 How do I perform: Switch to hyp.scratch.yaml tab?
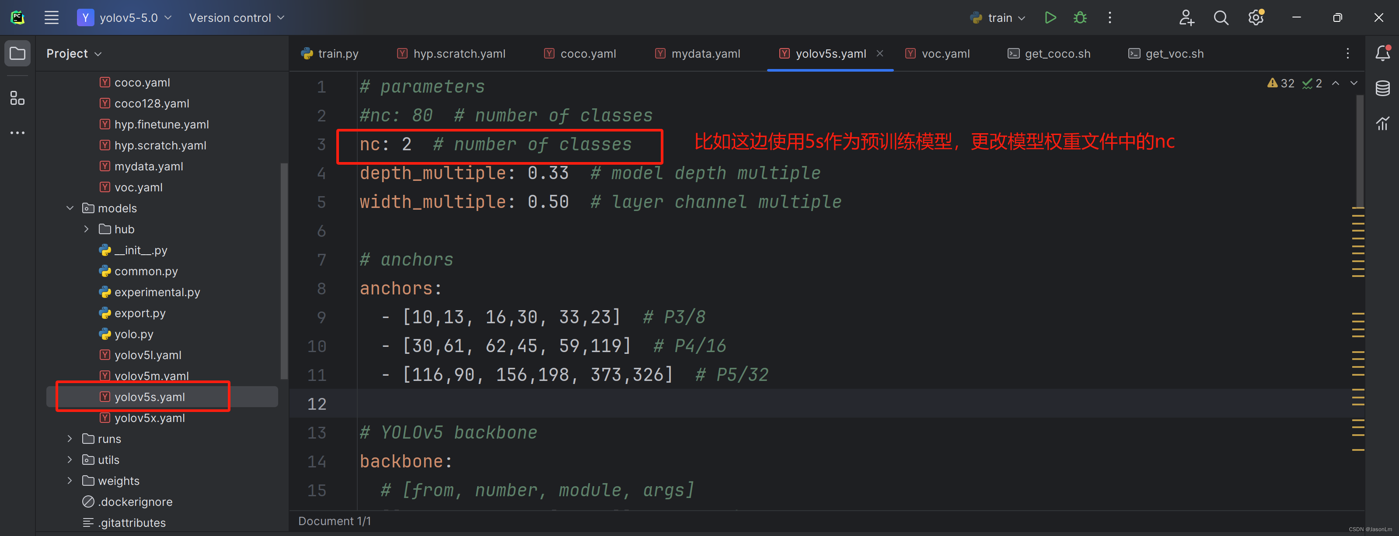coord(451,53)
